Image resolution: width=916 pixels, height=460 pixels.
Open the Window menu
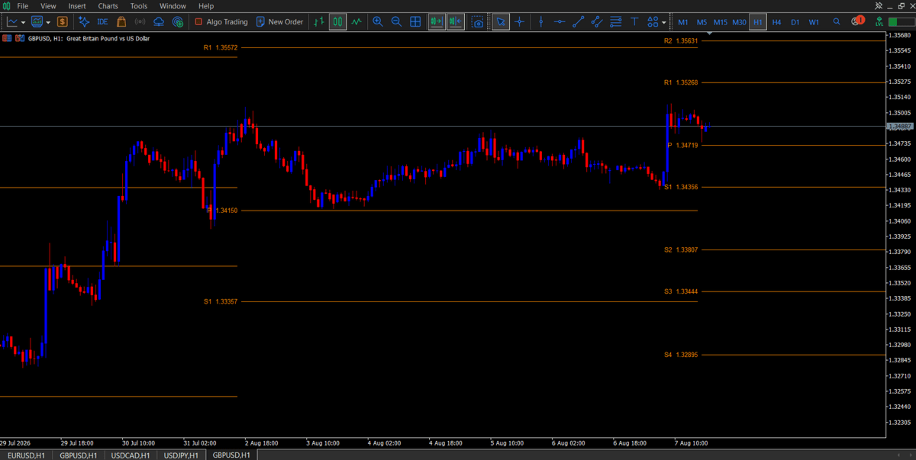coord(173,5)
